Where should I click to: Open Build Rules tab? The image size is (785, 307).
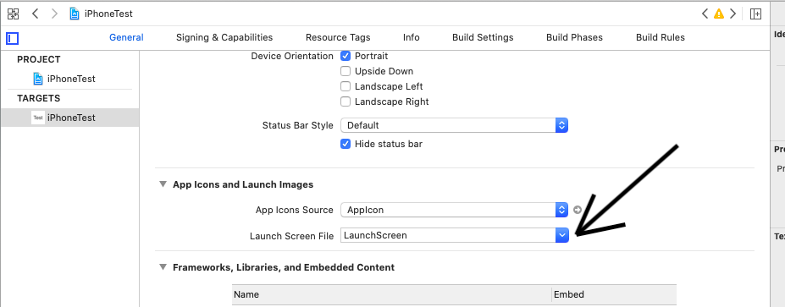tap(661, 37)
